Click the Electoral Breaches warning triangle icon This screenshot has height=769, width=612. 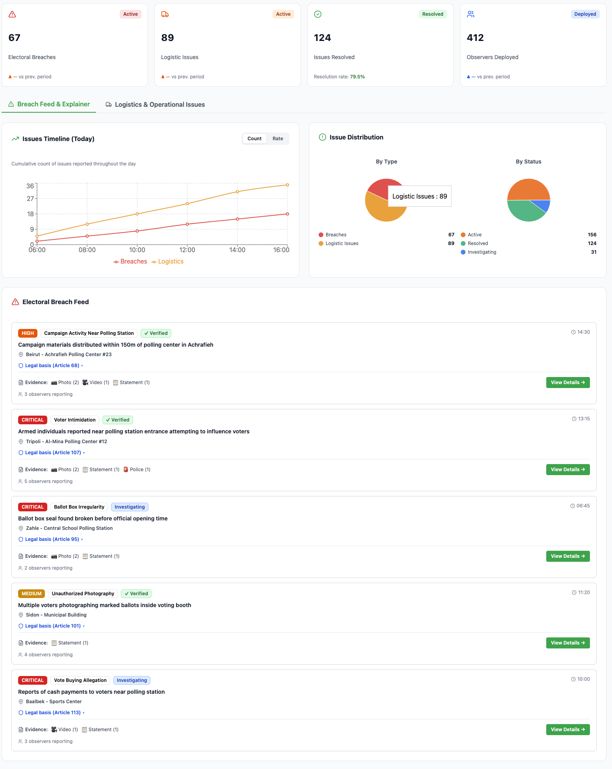[12, 14]
